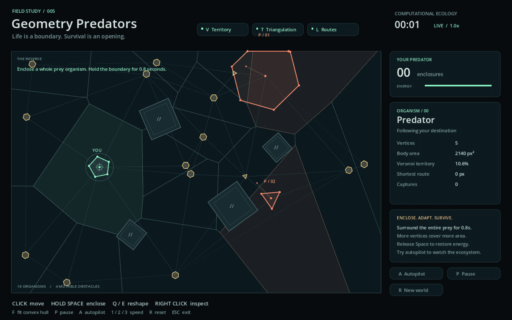This screenshot has height=320, width=512.
Task: Click the 'Try autopilot to watch the ecosystem.' hint
Action: tap(439, 252)
